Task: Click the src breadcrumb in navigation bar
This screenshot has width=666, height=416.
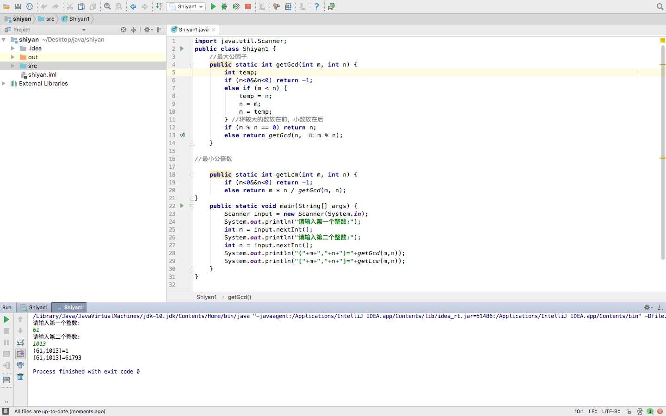Action: coord(46,19)
